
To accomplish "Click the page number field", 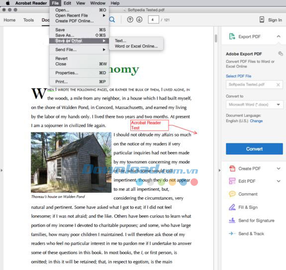I will [153, 20].
